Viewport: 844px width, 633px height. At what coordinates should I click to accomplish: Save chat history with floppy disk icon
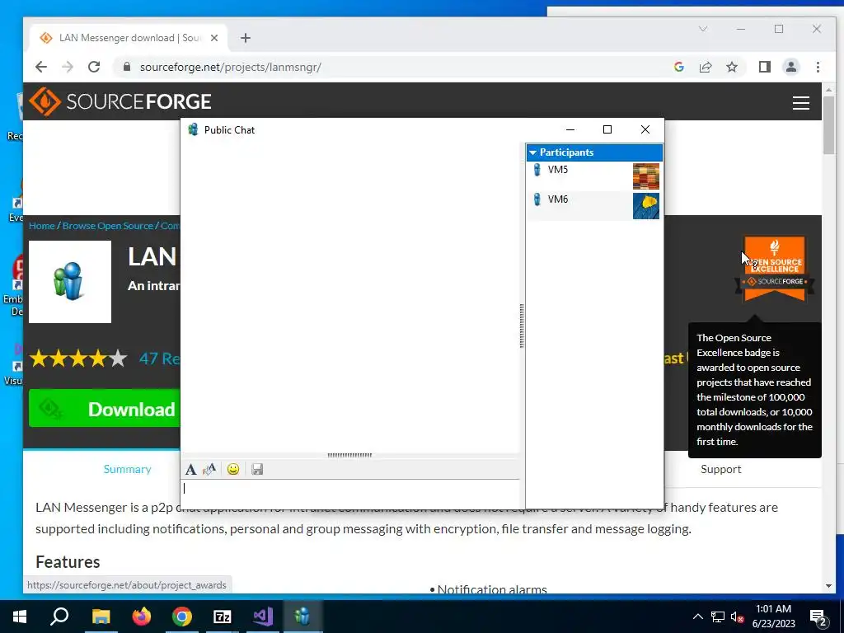point(257,469)
